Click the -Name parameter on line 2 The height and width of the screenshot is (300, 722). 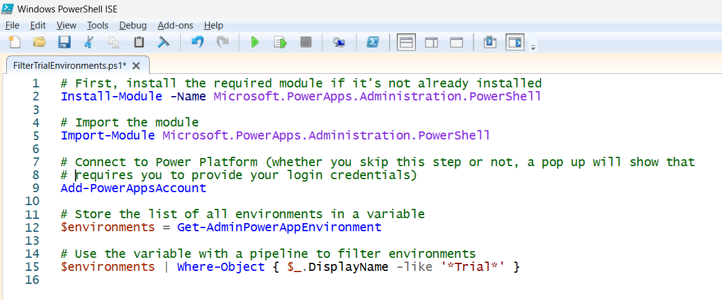click(x=188, y=97)
